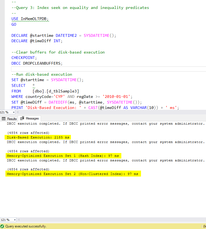Click the GO batch separator
Image resolution: width=206 pixels, height=229 pixels.
(14, 24)
